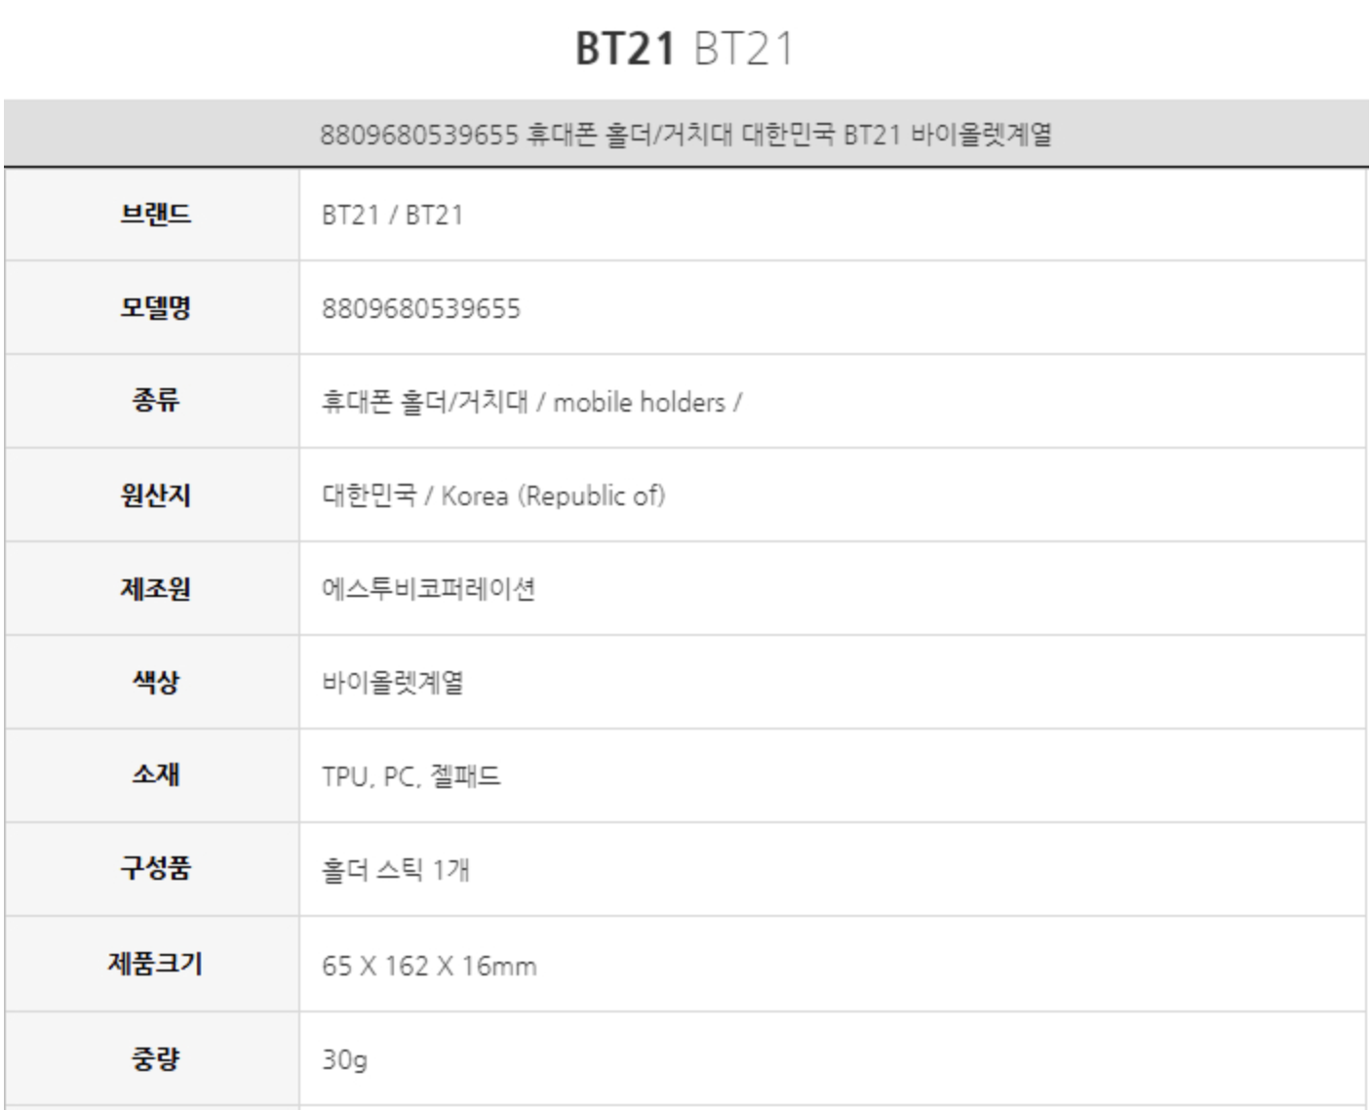Click the 65 X 162 X 16mm size value
The image size is (1371, 1110).
click(x=429, y=966)
